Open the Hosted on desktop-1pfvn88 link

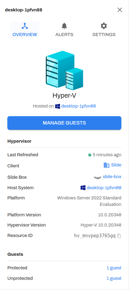click(78, 106)
